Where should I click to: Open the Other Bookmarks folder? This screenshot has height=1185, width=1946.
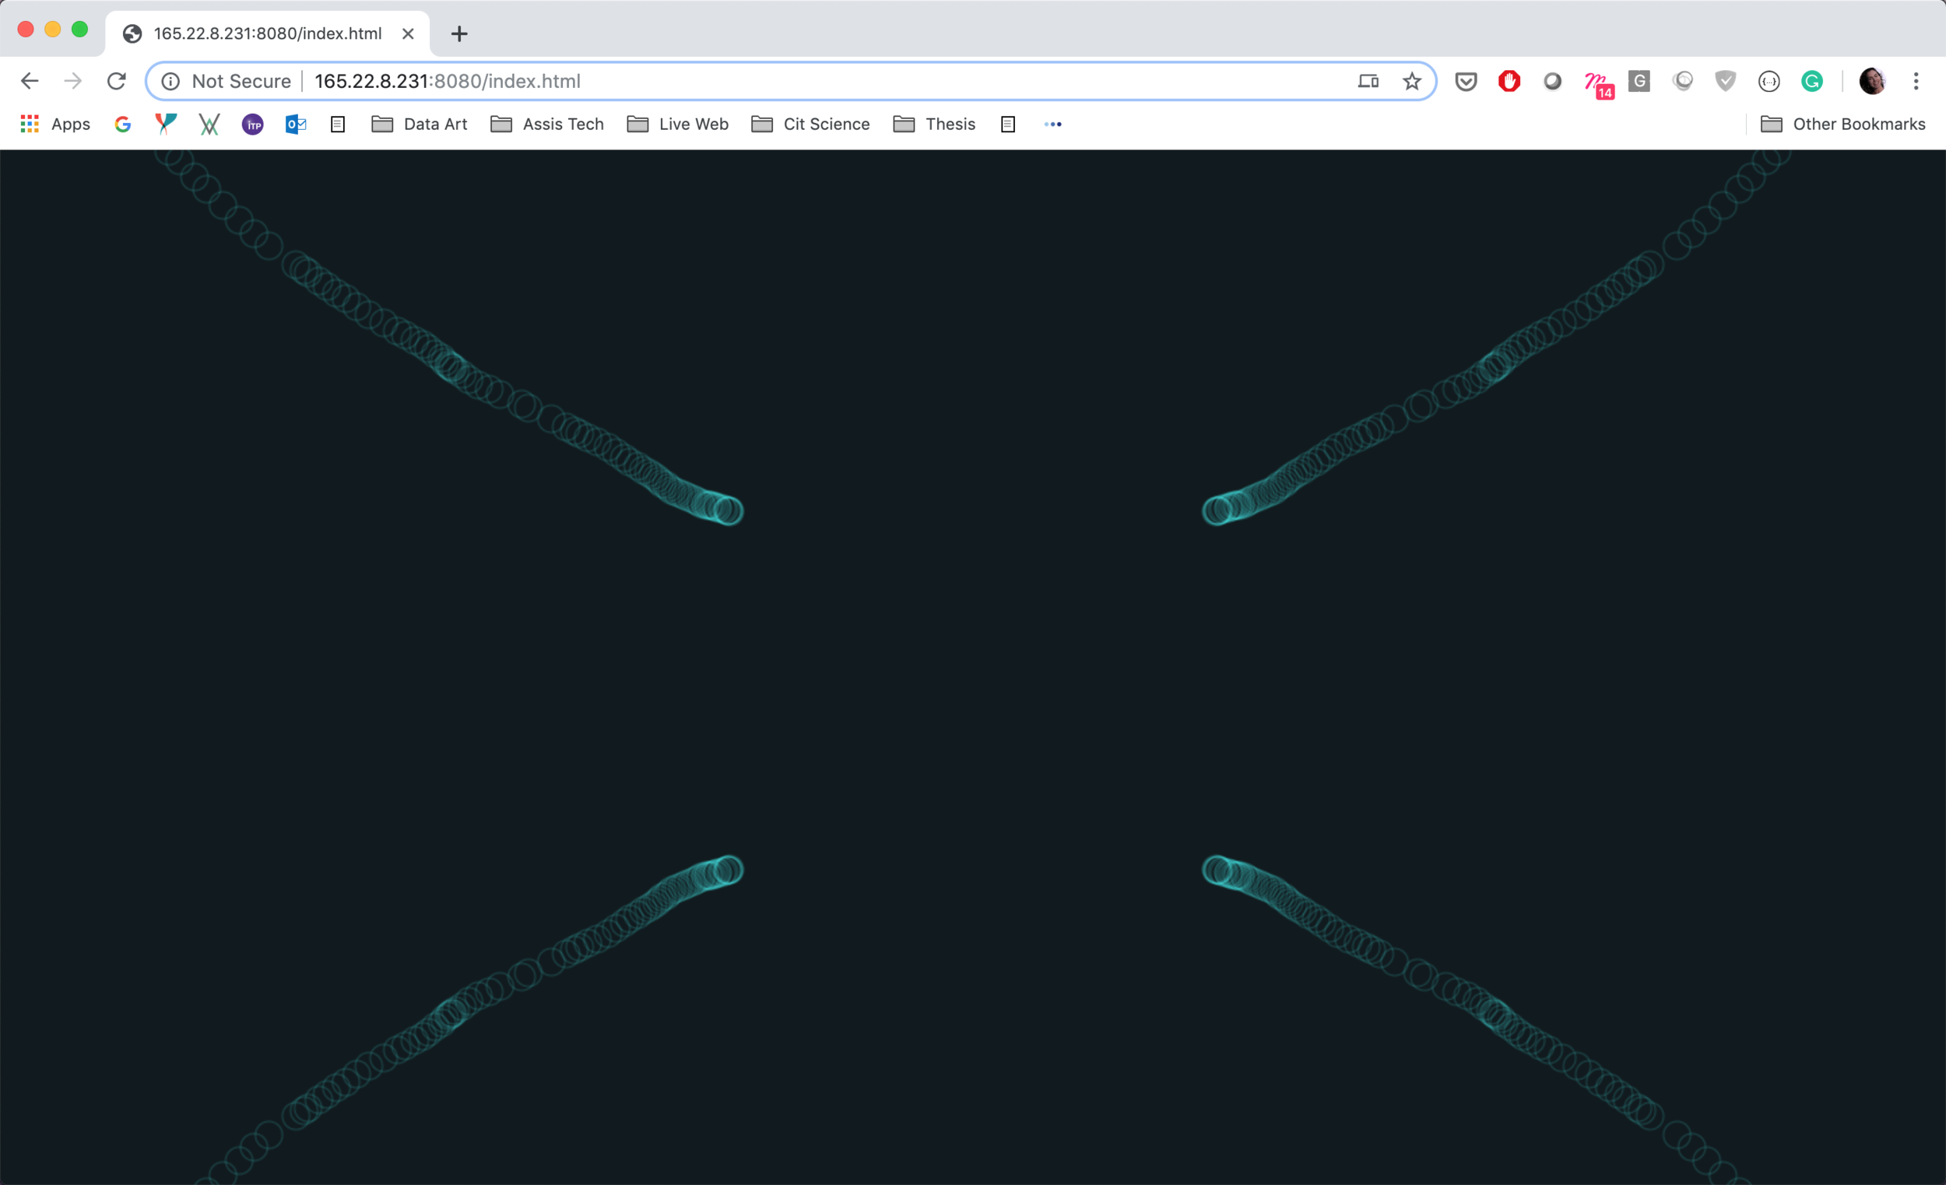coord(1842,124)
